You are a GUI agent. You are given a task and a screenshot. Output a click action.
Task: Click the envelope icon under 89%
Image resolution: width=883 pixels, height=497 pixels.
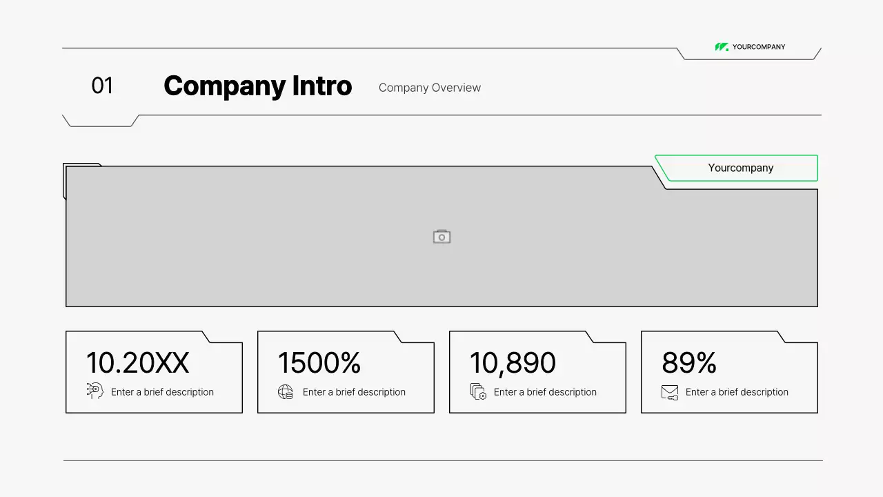click(x=669, y=392)
